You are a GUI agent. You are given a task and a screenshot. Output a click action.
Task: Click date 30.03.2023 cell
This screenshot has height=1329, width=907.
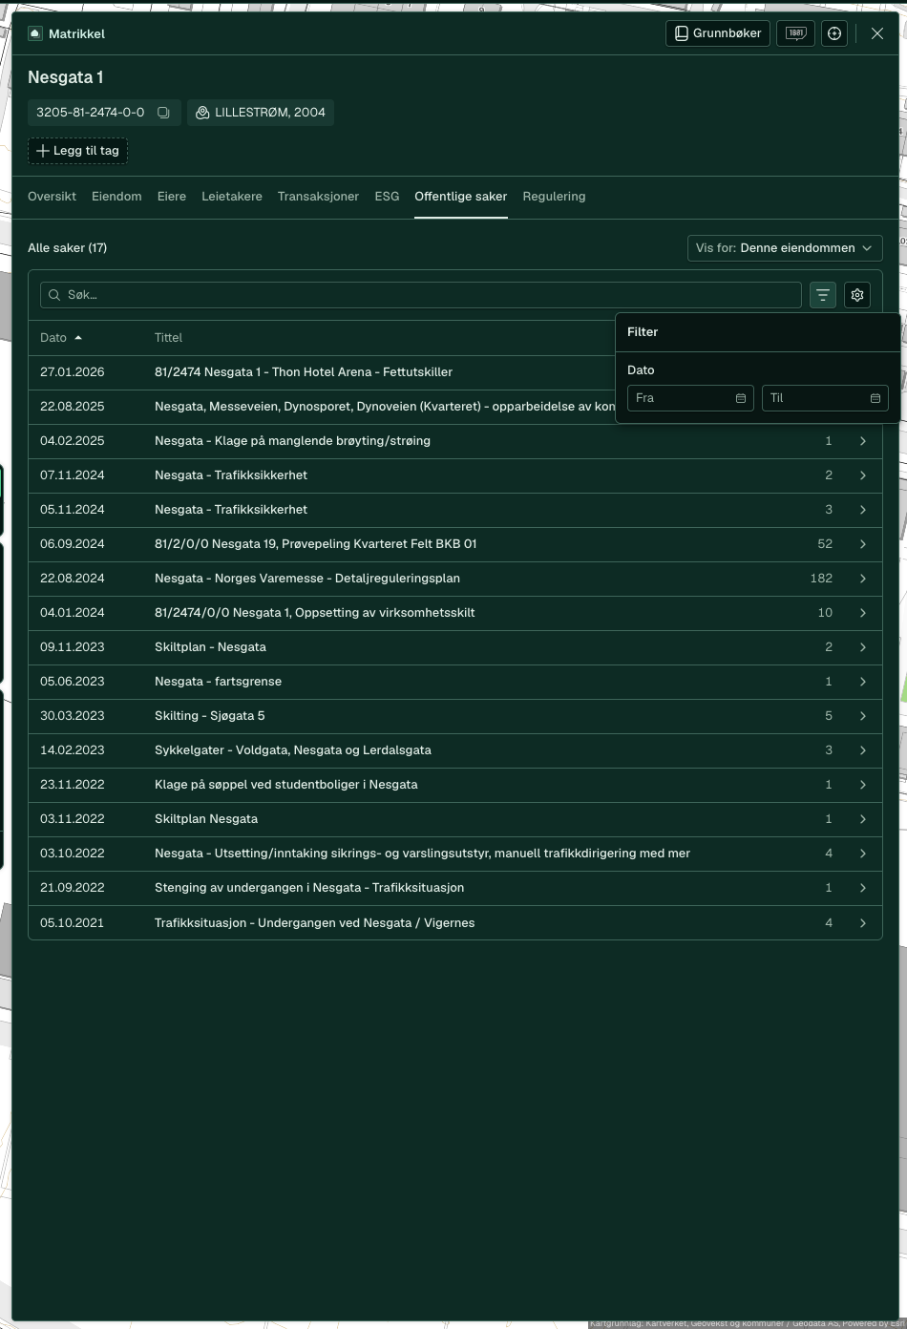point(73,716)
